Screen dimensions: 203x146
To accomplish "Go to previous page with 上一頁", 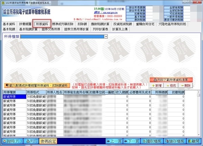I will 114,141.
